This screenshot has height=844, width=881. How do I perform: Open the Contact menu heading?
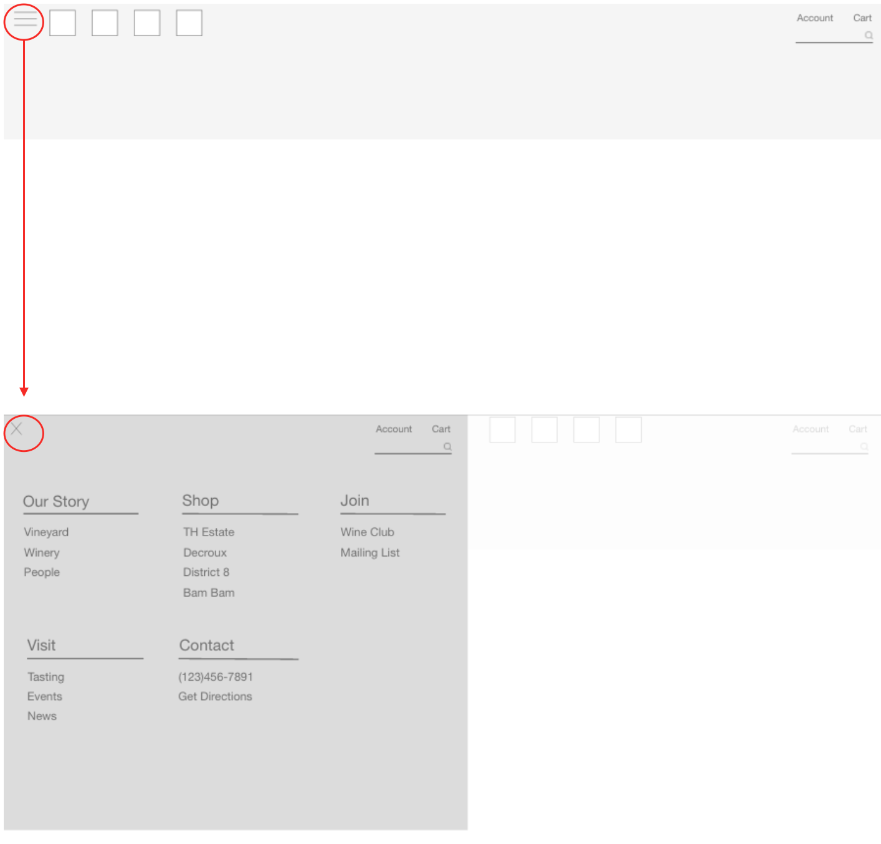point(207,645)
